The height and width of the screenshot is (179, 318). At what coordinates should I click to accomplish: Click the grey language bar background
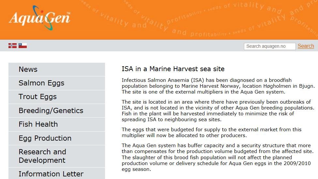[130, 46]
